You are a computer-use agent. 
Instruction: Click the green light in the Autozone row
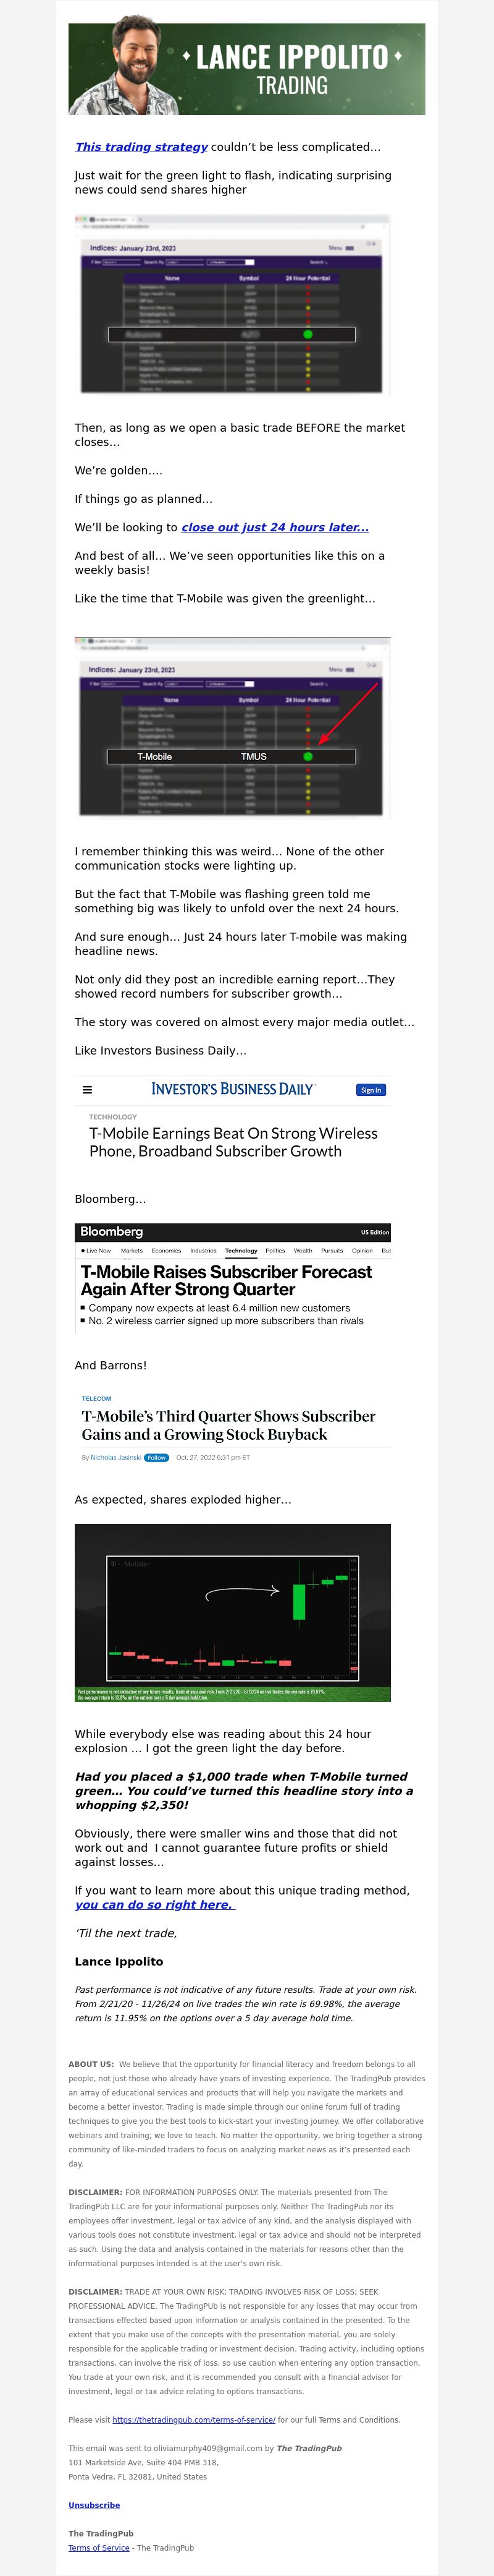coord(308,334)
